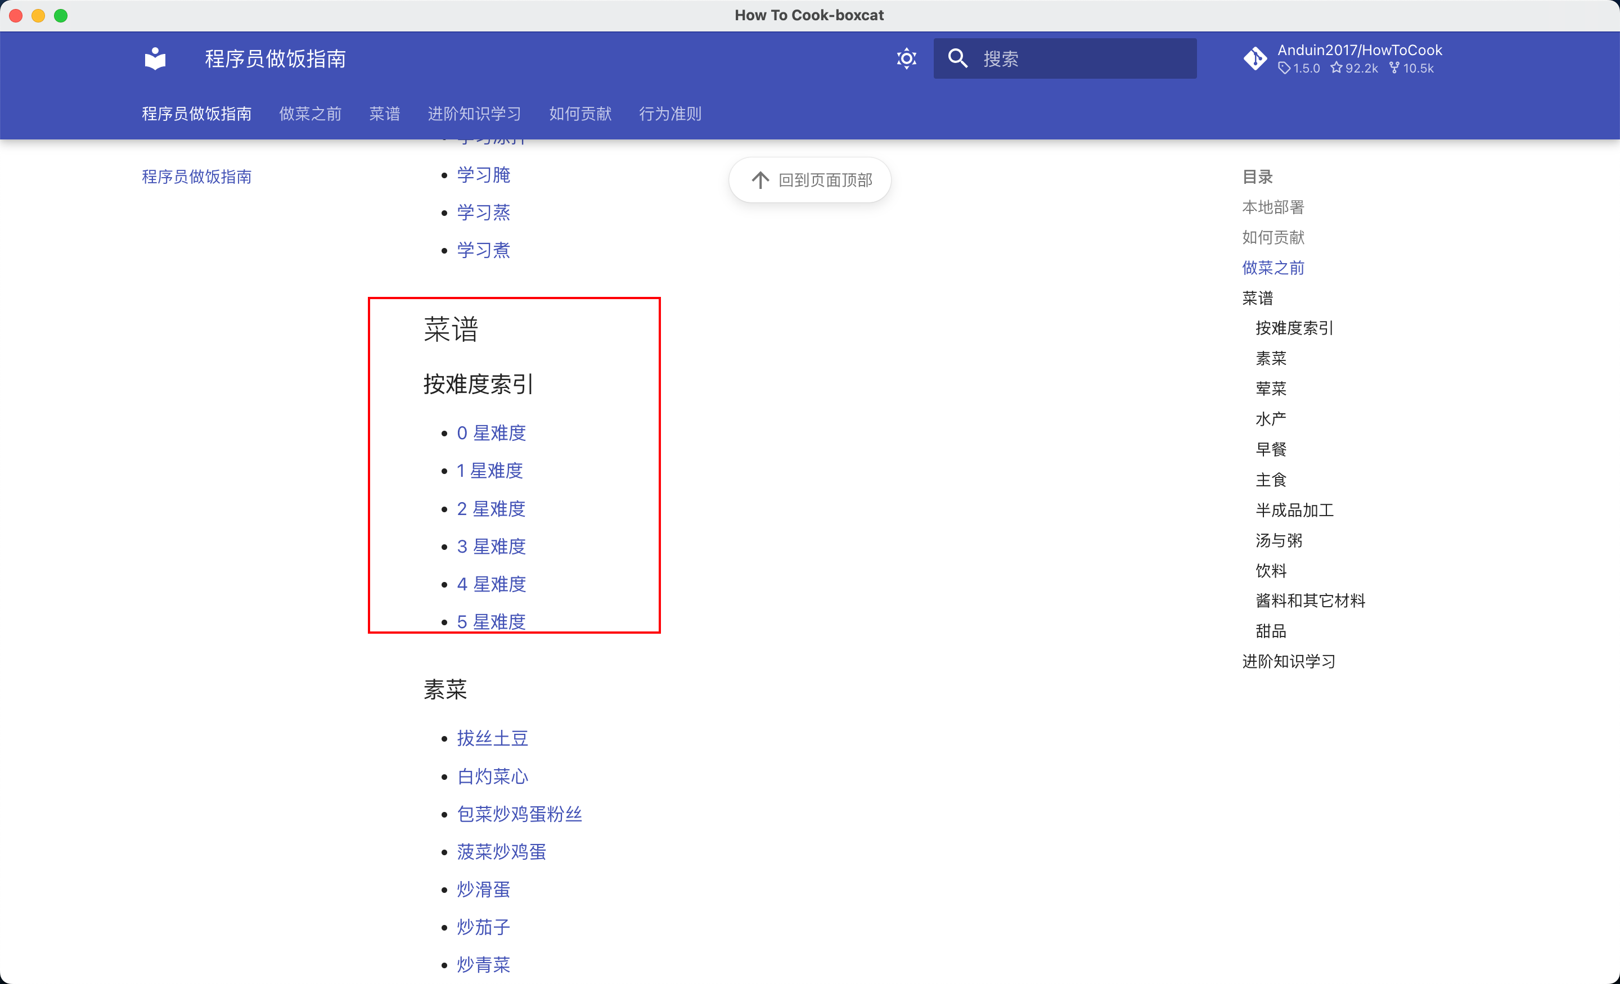Open 如何贡献 navigation tab

point(580,114)
